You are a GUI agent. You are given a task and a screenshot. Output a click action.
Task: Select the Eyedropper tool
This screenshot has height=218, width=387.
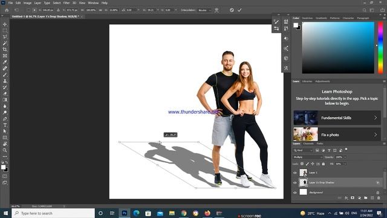5,62
